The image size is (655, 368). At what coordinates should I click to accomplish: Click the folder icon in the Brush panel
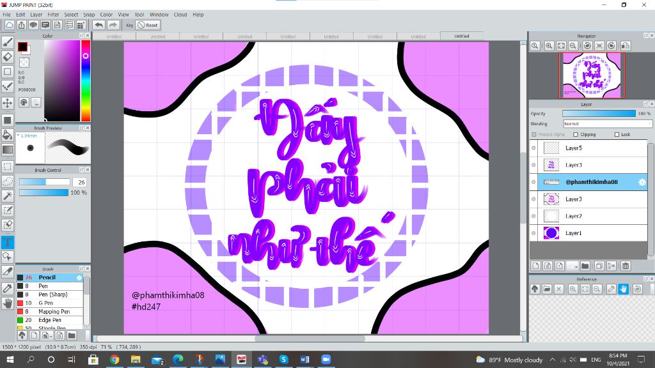pos(72,335)
